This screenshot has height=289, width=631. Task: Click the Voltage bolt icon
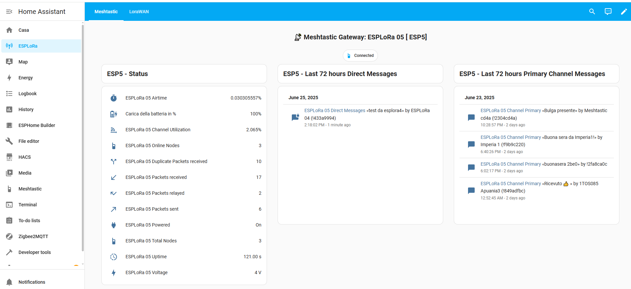pos(114,272)
